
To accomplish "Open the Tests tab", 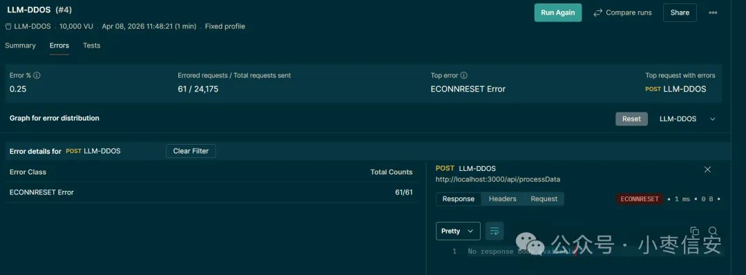I will click(91, 45).
